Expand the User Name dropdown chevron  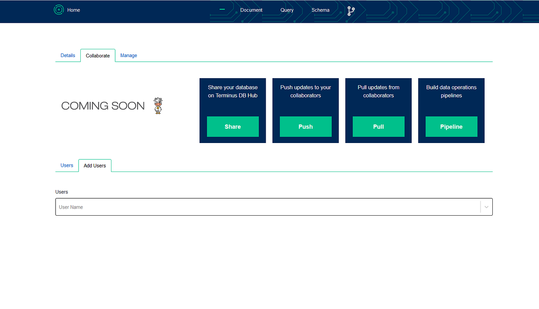coord(486,207)
